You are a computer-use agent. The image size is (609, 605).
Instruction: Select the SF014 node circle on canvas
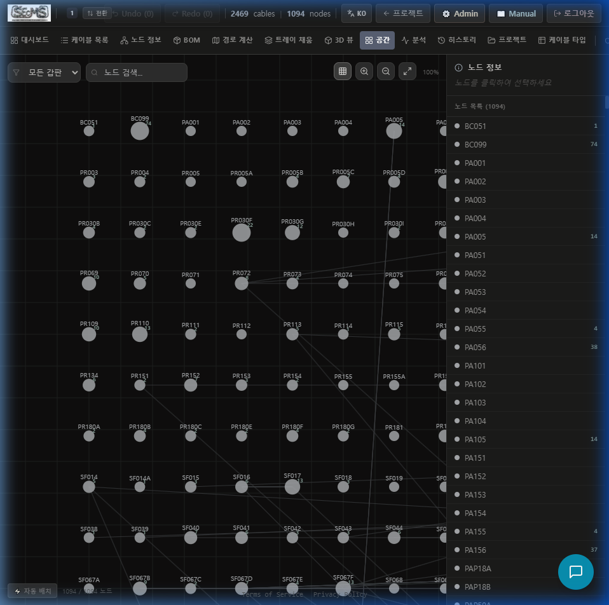coord(89,487)
